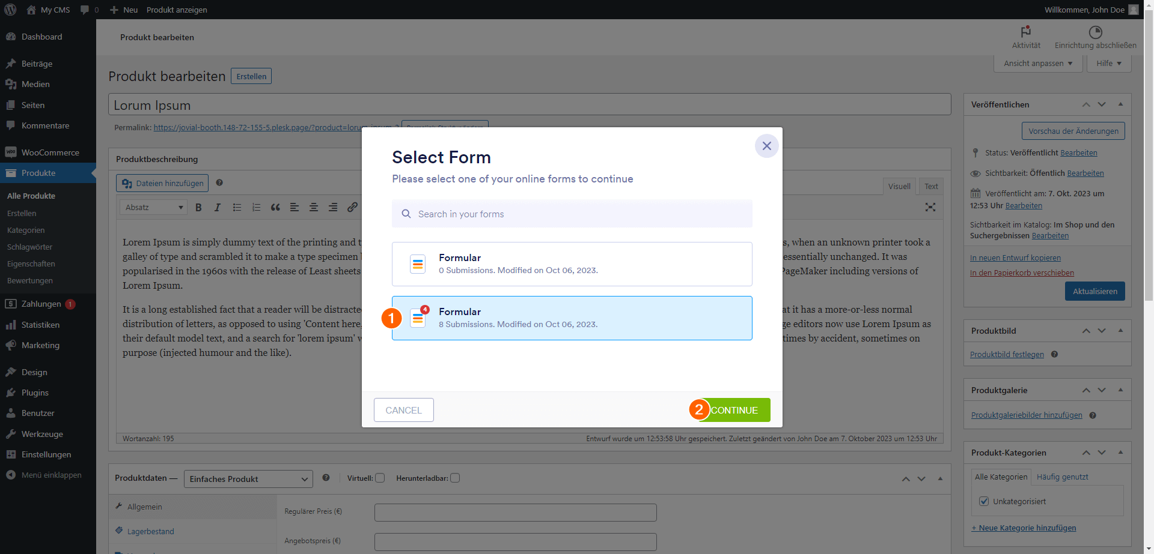This screenshot has height=554, width=1154.
Task: Click In neuen Entwurf kopieren
Action: (1015, 258)
